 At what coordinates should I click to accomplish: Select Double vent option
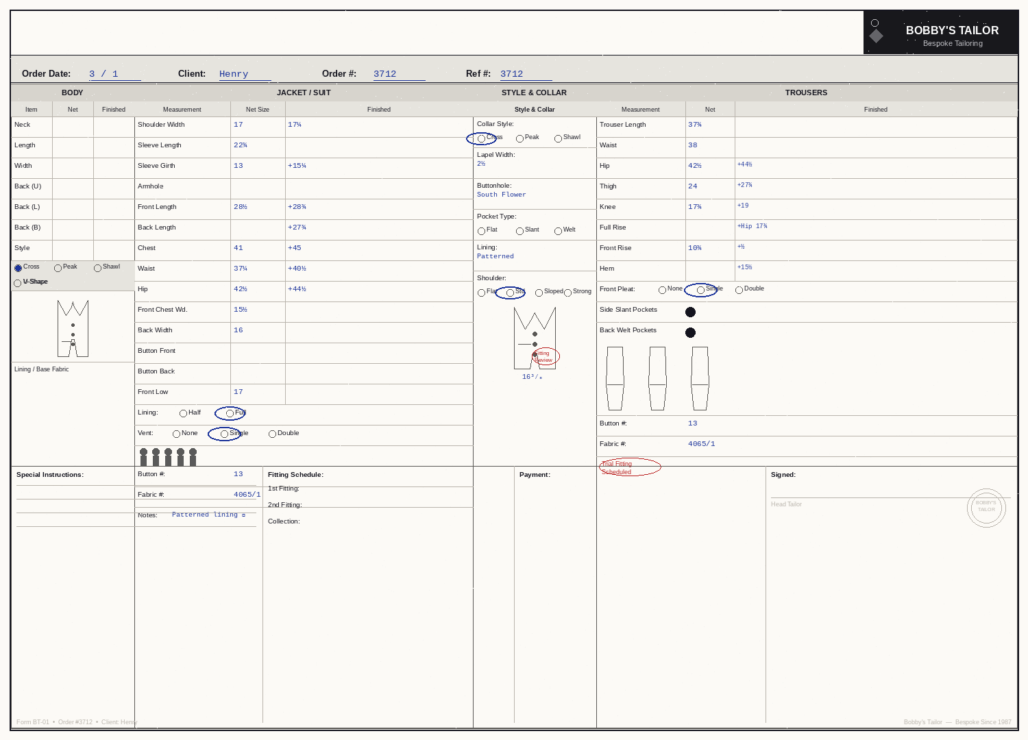click(272, 434)
